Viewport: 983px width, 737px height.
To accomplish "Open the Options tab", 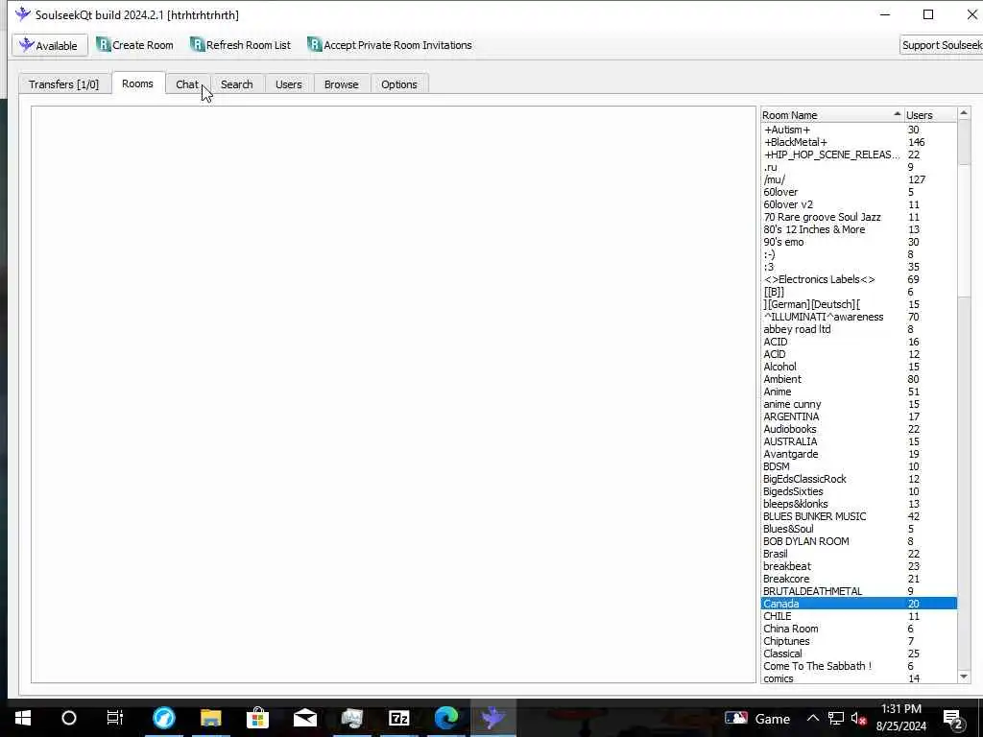I will (x=399, y=84).
